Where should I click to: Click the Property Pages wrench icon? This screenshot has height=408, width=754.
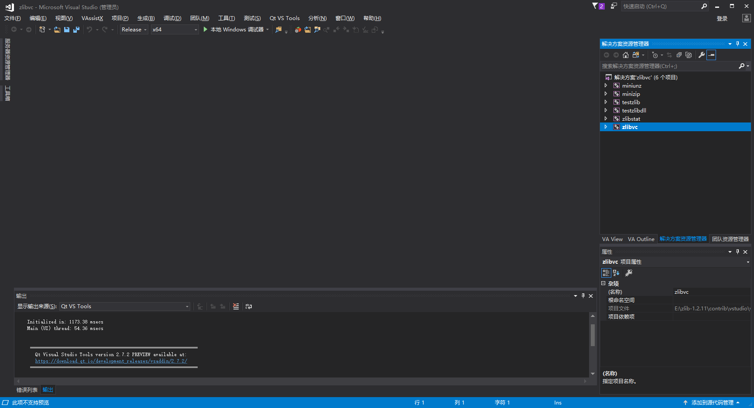629,273
